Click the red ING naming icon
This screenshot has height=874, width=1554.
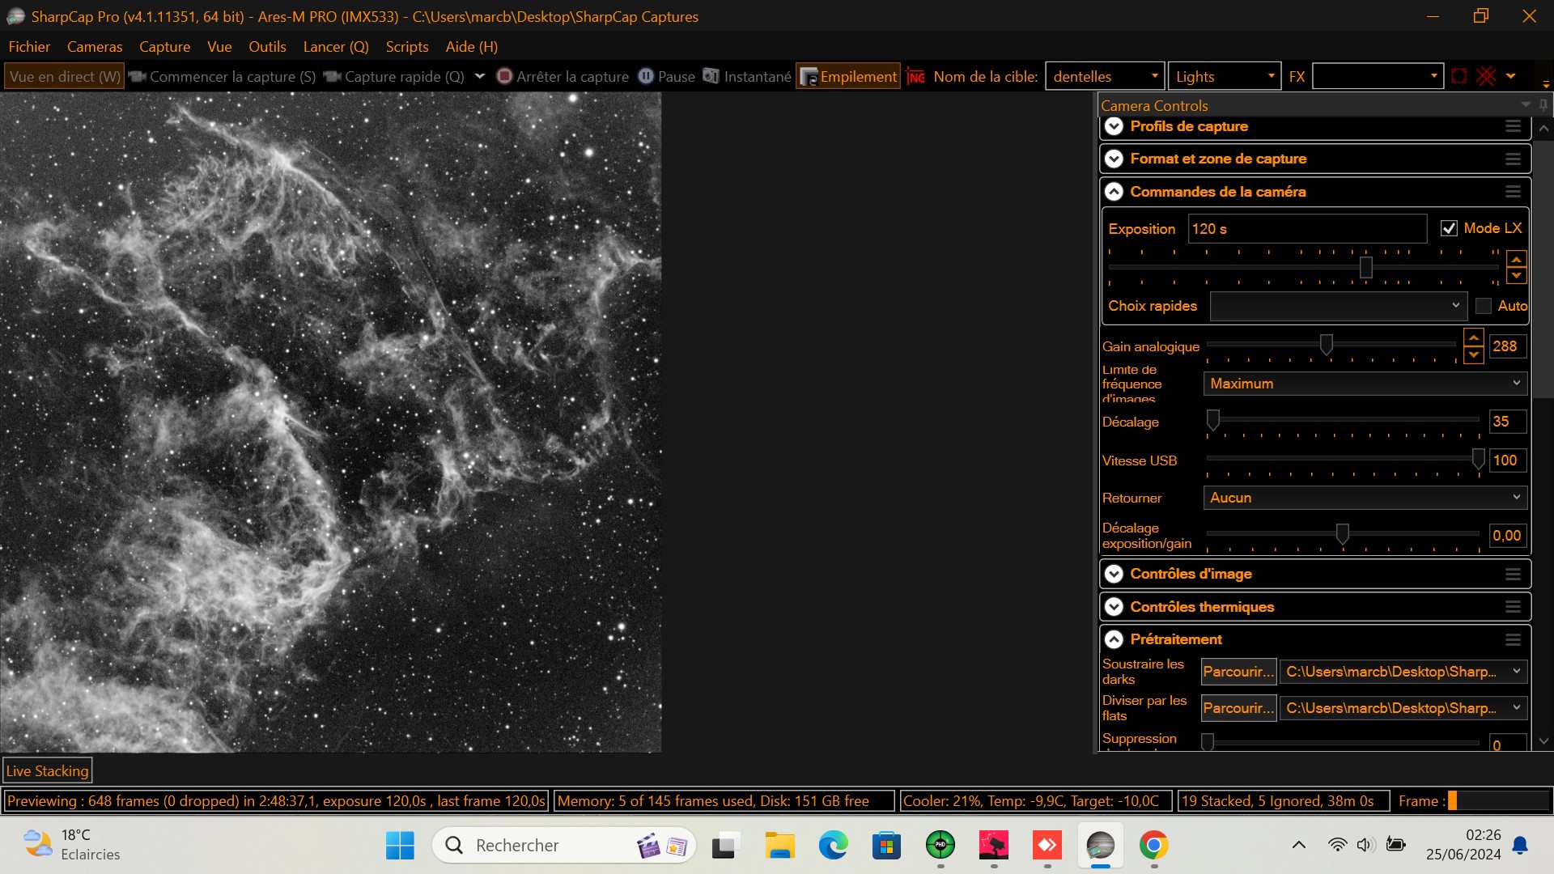[915, 77]
